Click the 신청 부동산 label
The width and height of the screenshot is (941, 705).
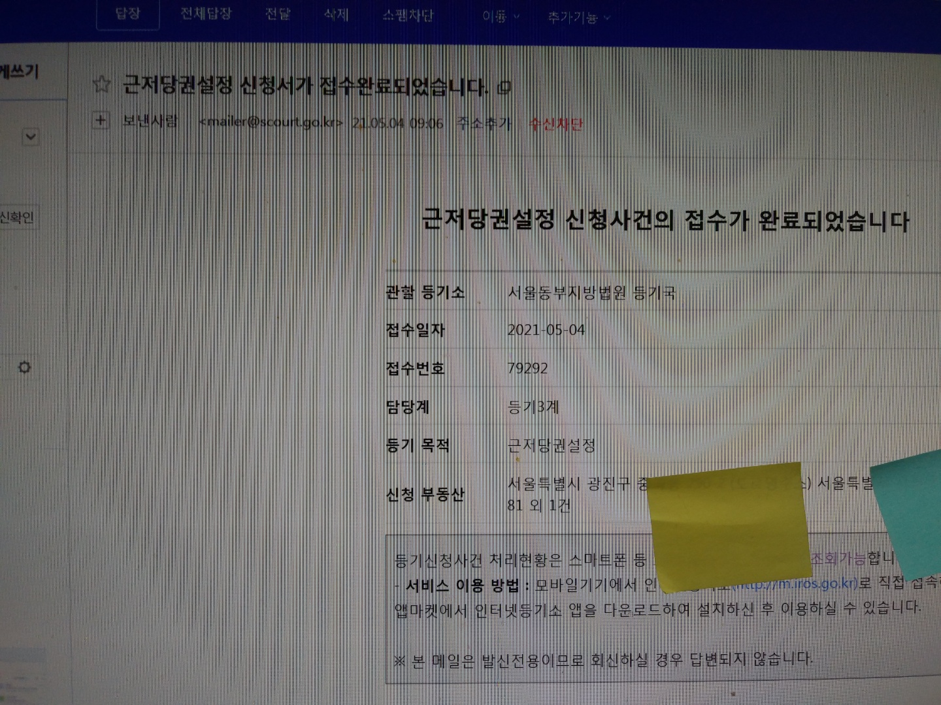pyautogui.click(x=425, y=494)
